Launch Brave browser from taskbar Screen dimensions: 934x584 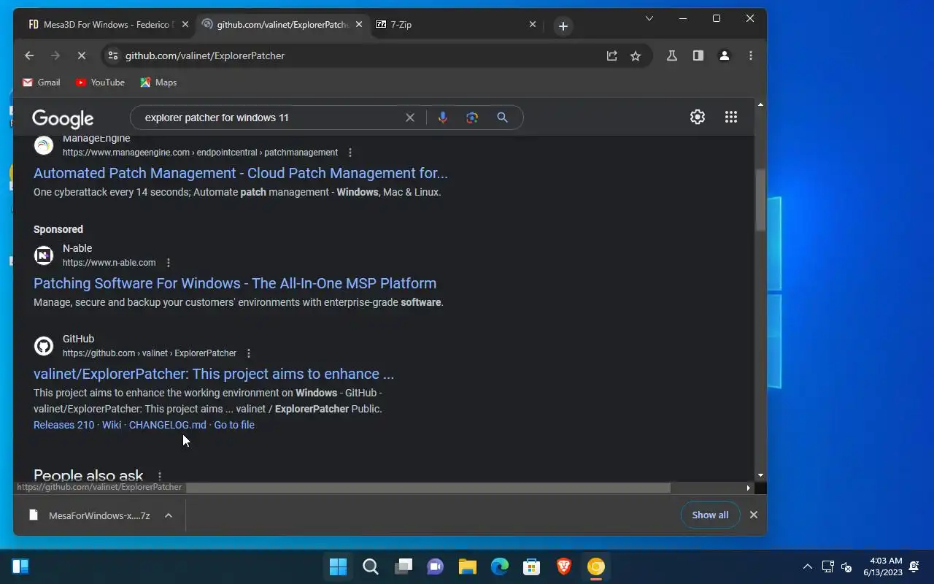click(x=564, y=566)
